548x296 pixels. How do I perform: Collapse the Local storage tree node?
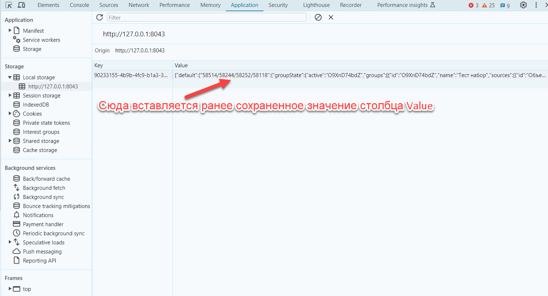click(10, 77)
